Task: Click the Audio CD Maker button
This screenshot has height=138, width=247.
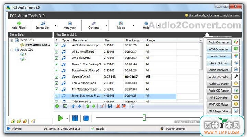Action: (x=219, y=84)
